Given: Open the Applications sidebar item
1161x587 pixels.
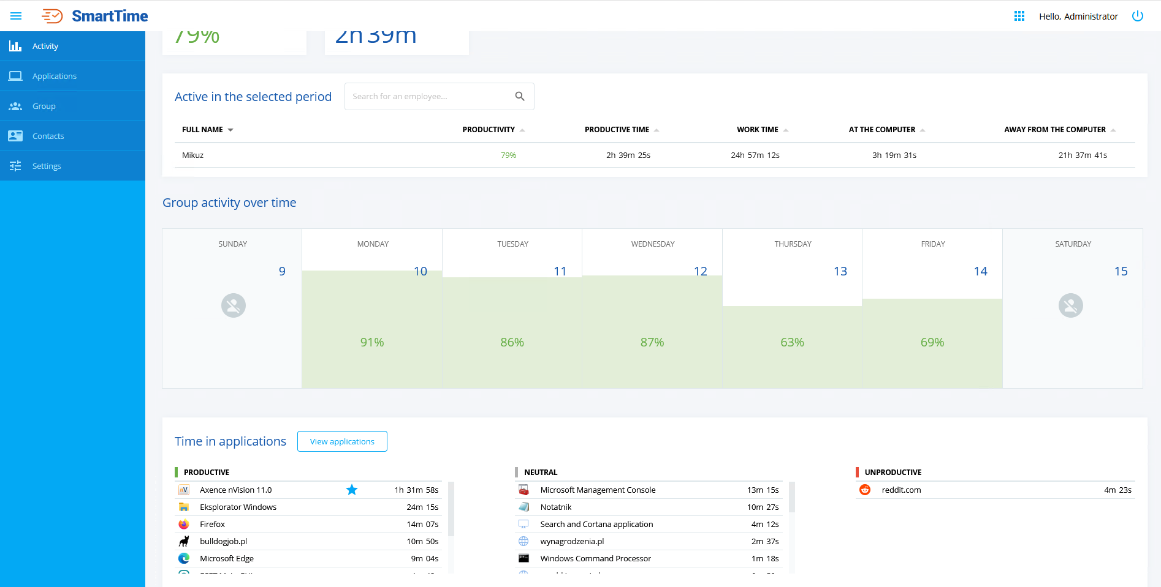Looking at the screenshot, I should [x=55, y=76].
